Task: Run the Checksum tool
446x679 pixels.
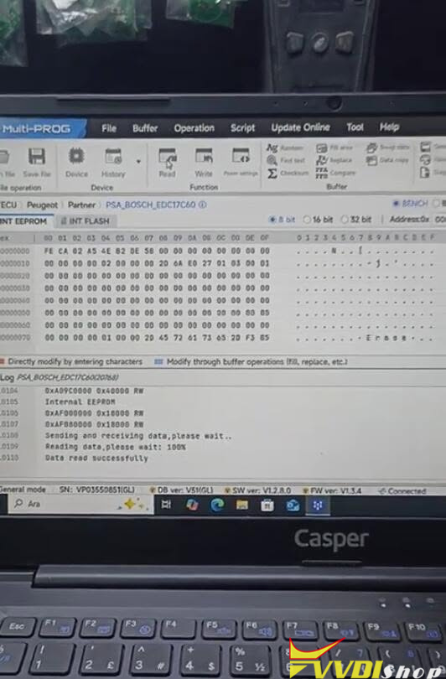Action: point(288,174)
